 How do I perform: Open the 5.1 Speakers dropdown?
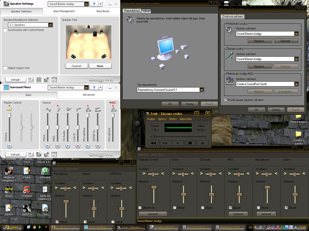(x=50, y=25)
